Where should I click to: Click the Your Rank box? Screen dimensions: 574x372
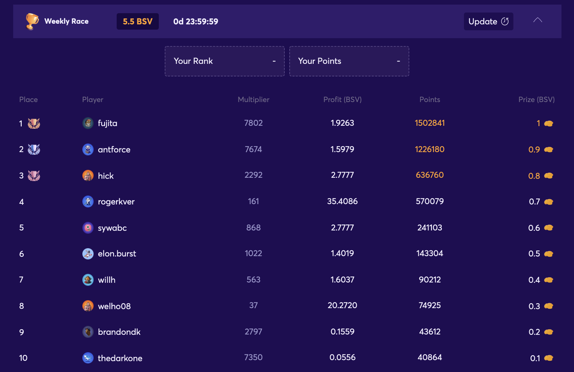(225, 61)
